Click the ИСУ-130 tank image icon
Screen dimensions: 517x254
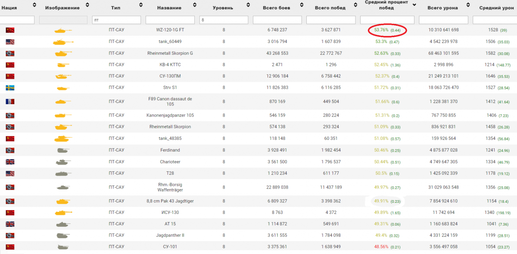pos(63,212)
